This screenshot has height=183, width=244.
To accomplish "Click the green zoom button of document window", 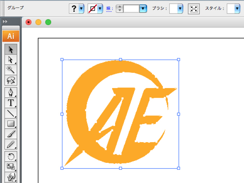I will click(48, 22).
